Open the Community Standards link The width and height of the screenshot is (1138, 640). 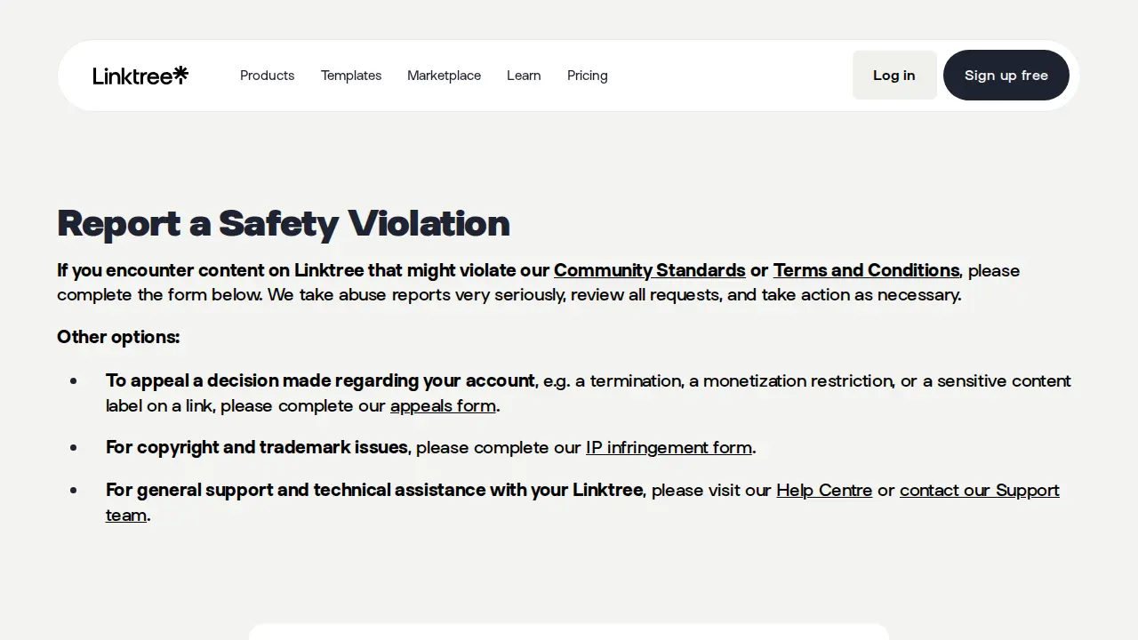[650, 270]
